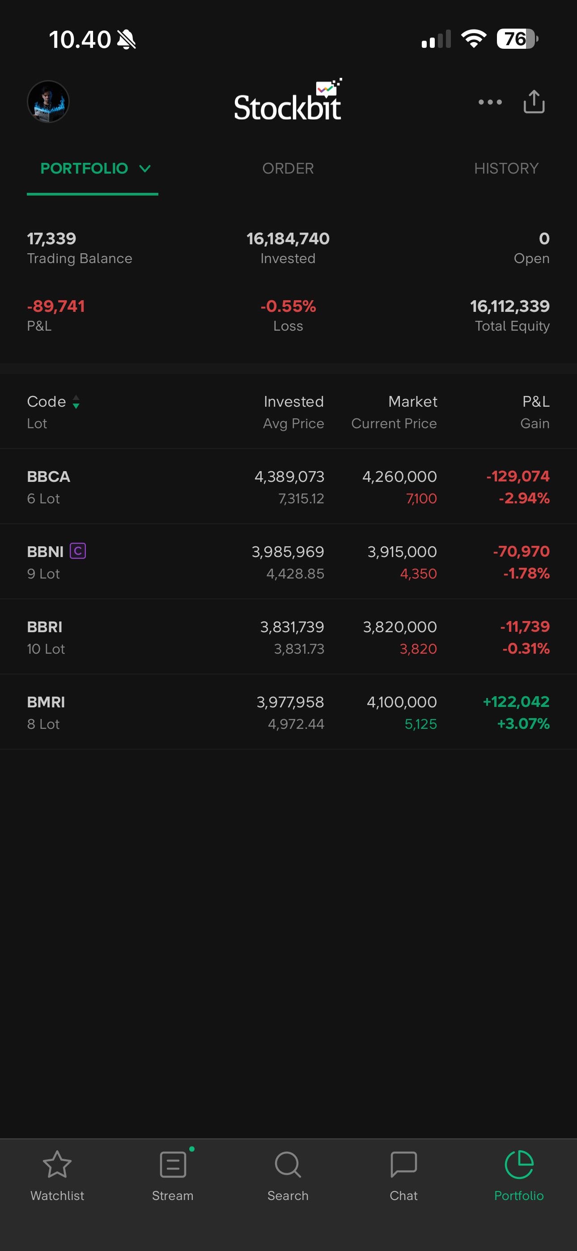Open the Chat bubble icon

point(403,1165)
